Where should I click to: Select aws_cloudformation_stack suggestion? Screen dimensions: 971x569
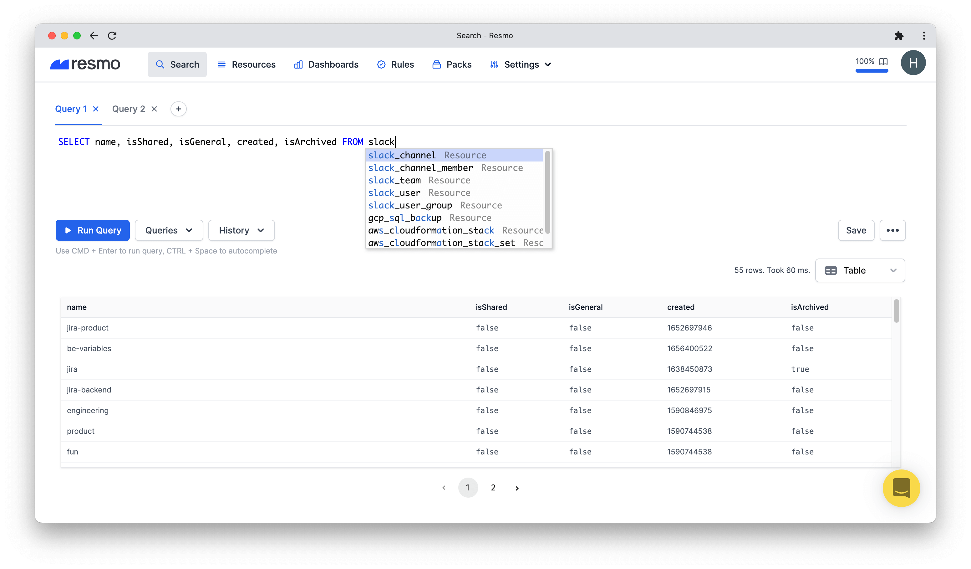click(x=454, y=230)
